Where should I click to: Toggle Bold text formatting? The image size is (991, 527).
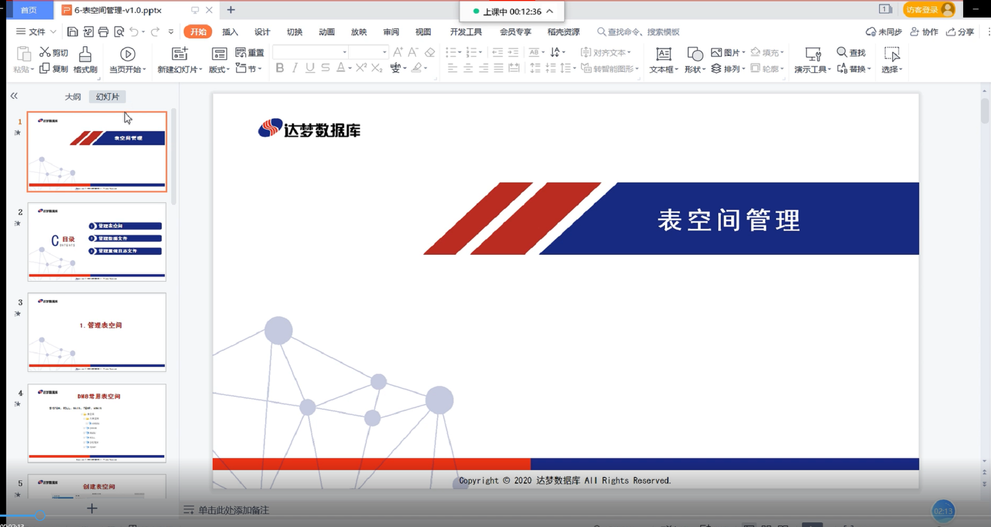pos(280,68)
